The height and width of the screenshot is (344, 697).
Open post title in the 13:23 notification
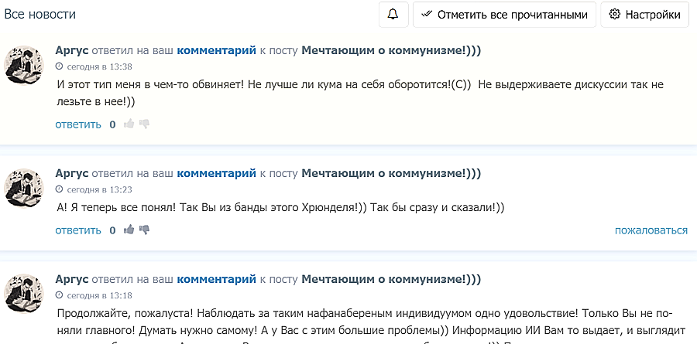coord(391,173)
